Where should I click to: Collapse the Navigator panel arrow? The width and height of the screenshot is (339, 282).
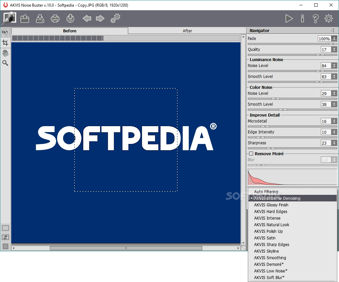point(333,30)
